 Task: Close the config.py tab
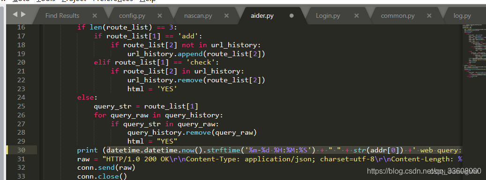[x=160, y=15]
